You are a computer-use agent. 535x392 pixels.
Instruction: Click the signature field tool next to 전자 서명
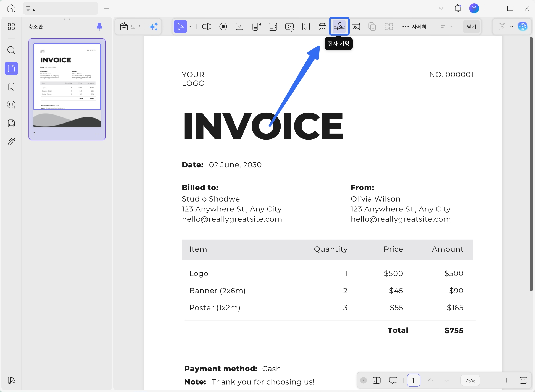click(x=356, y=27)
